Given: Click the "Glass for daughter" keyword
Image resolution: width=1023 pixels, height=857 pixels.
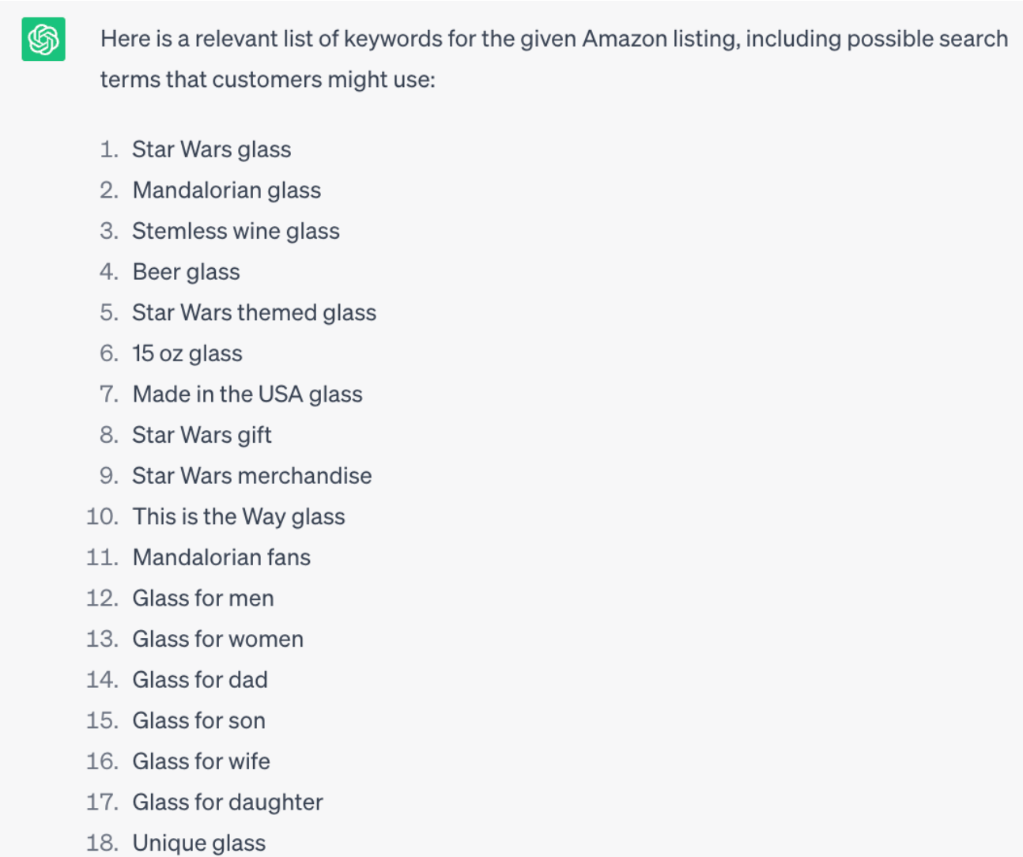Looking at the screenshot, I should click(x=228, y=802).
